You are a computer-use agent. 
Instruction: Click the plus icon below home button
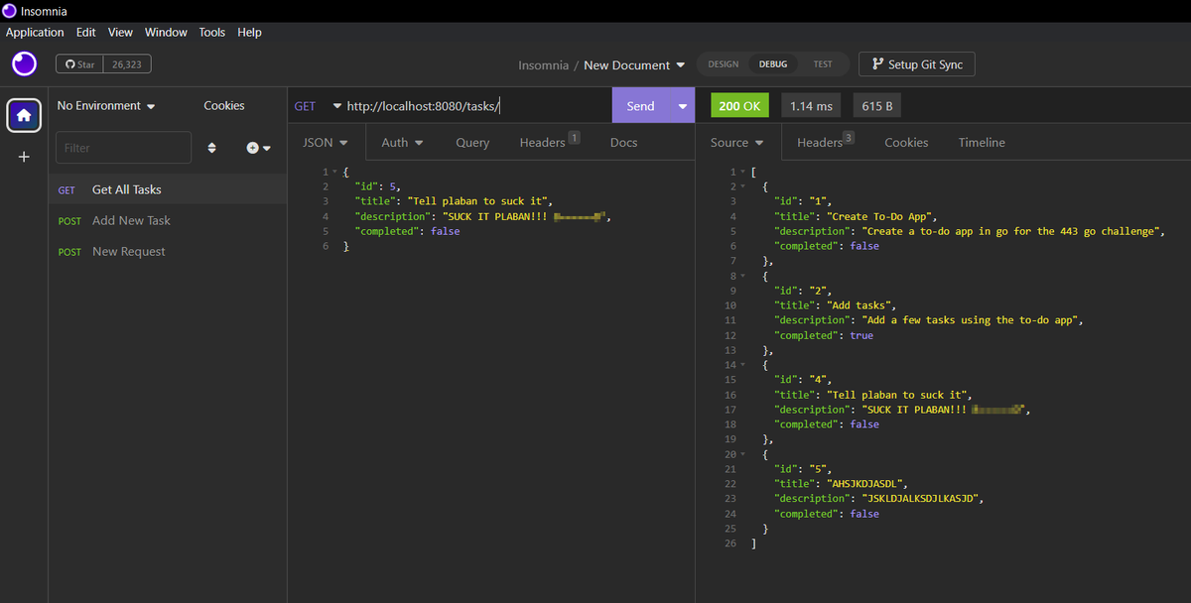coord(24,157)
